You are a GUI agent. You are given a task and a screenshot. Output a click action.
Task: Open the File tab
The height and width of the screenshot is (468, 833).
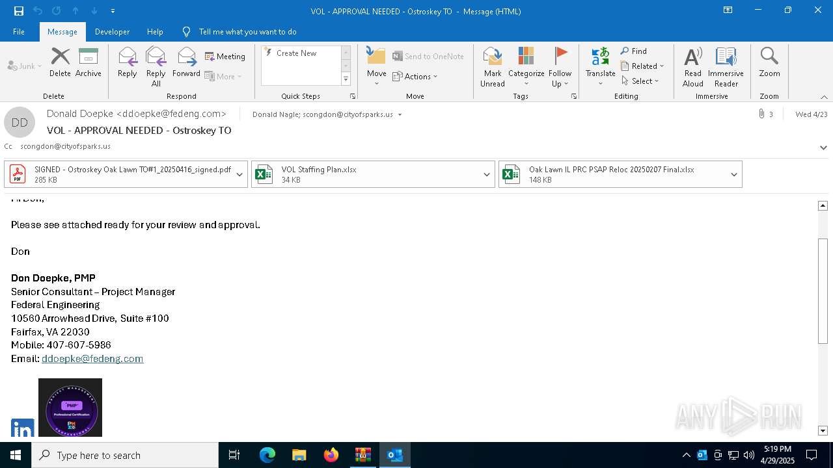tap(19, 32)
